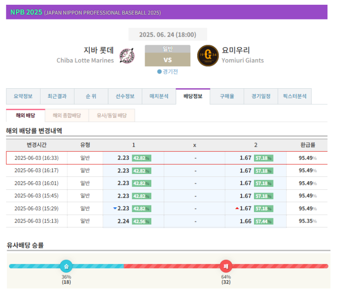Click the 해외 배당률 변경내역 heading
Viewport: 338px width, 297px height.
34,131
